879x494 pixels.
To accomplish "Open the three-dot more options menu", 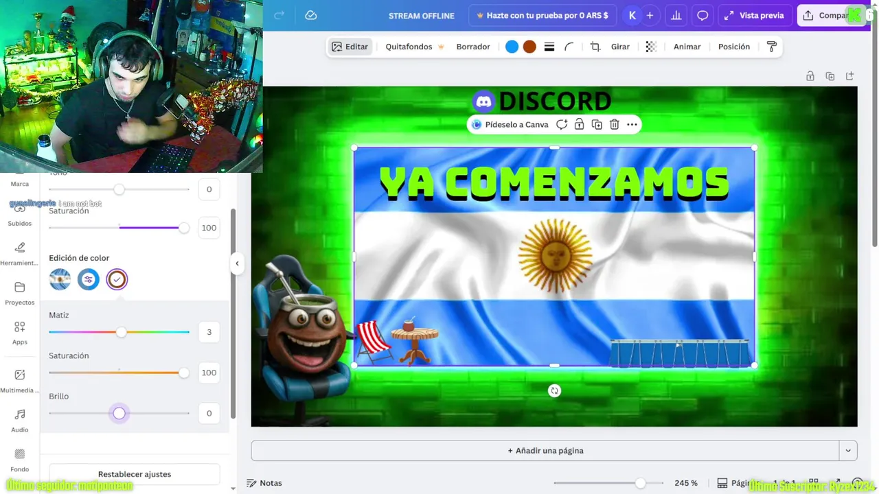I will [x=632, y=124].
